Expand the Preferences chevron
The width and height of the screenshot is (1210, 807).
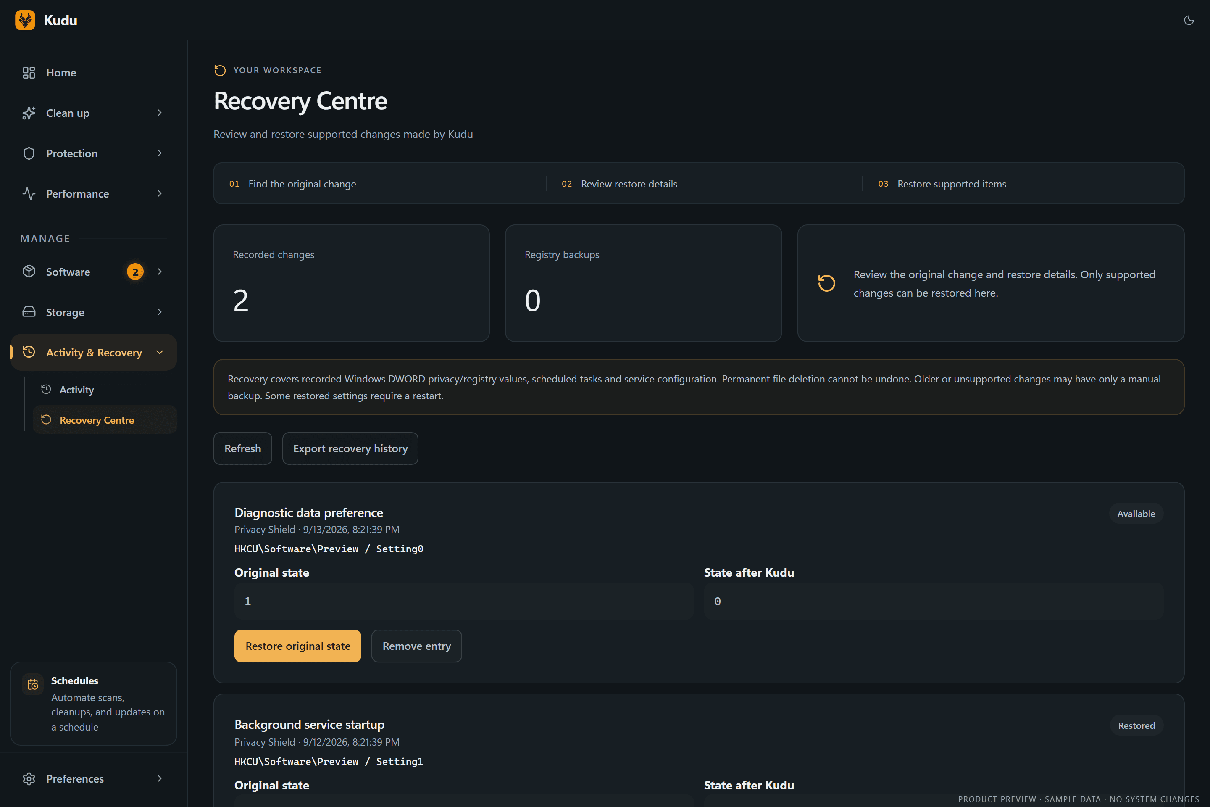click(160, 779)
